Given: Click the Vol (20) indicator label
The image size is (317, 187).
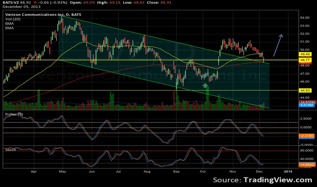Looking at the screenshot, I should pyautogui.click(x=13, y=19).
